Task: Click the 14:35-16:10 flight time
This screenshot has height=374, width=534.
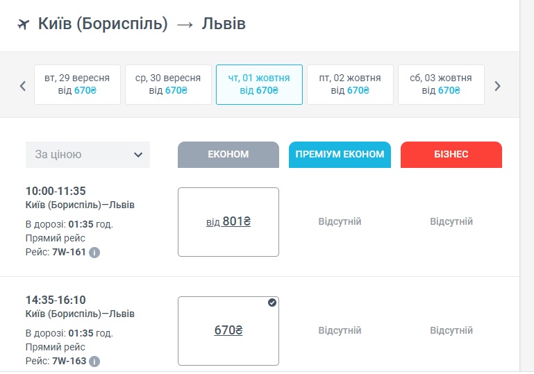Action: coord(56,300)
